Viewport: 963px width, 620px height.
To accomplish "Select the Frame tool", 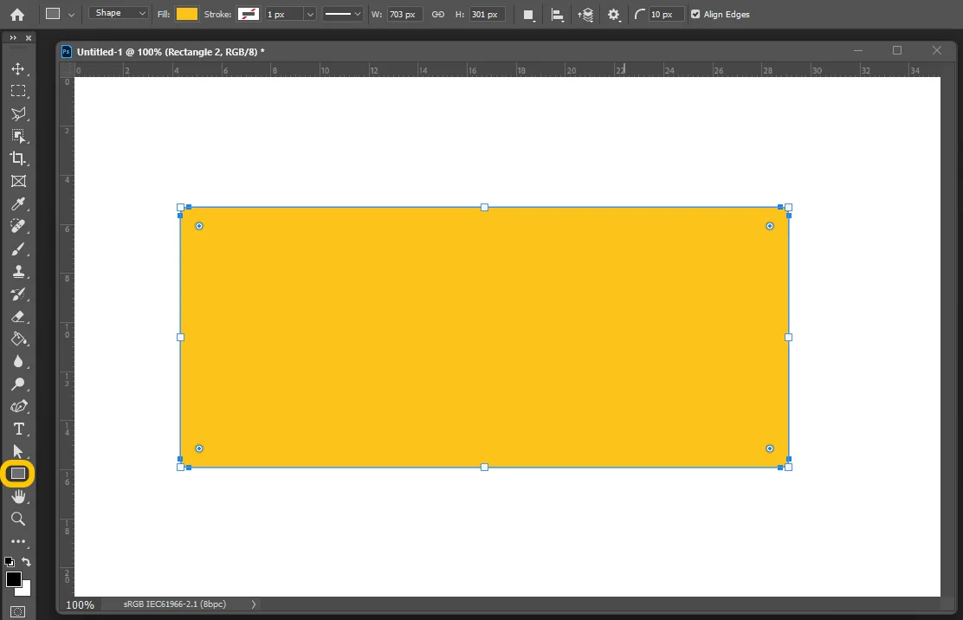I will tap(18, 181).
